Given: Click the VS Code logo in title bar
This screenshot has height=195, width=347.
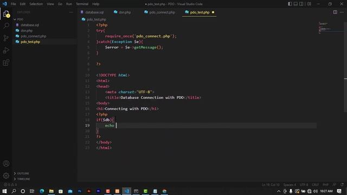Looking at the screenshot, I should [5, 4].
